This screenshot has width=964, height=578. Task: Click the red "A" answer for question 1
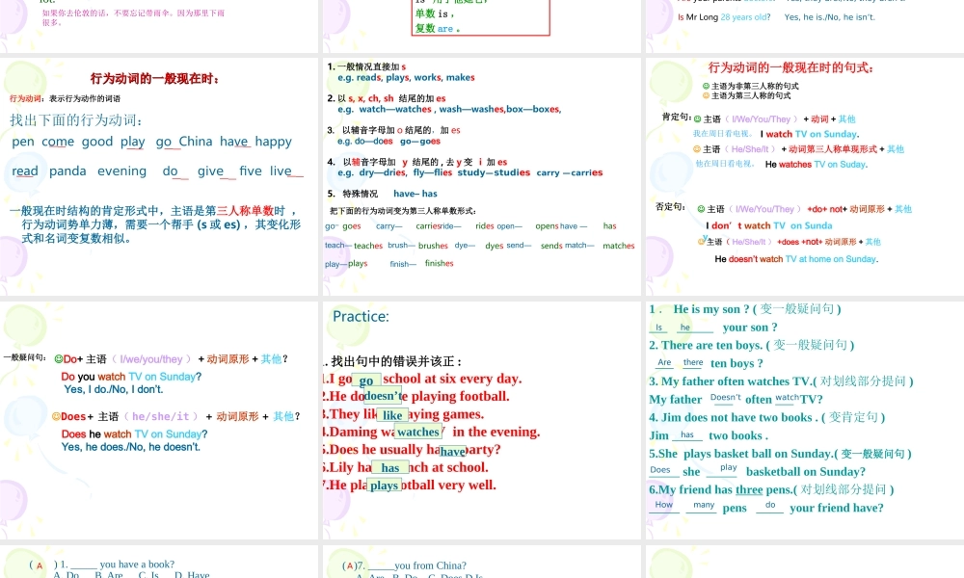[x=40, y=566]
